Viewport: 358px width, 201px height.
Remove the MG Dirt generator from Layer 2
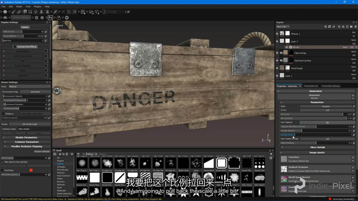[x=356, y=47]
